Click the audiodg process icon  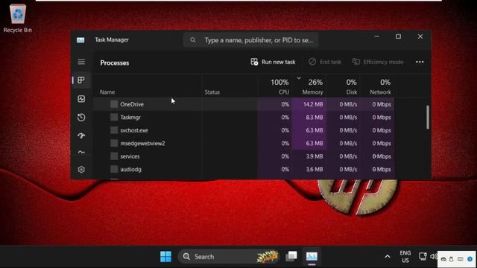pyautogui.click(x=114, y=169)
